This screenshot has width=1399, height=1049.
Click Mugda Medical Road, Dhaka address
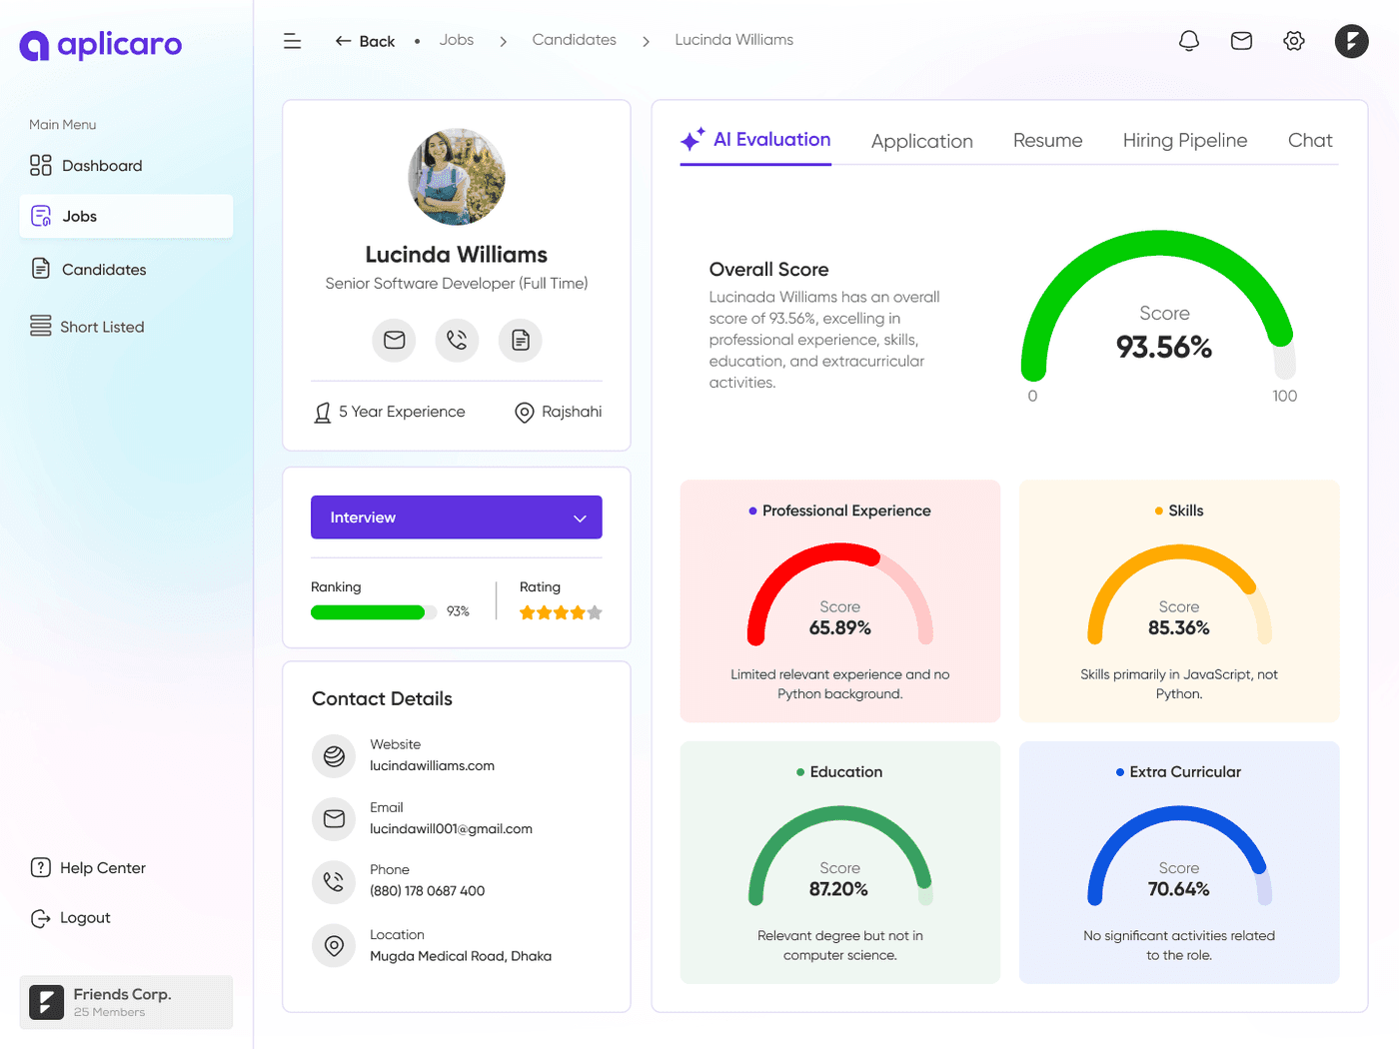tap(461, 956)
